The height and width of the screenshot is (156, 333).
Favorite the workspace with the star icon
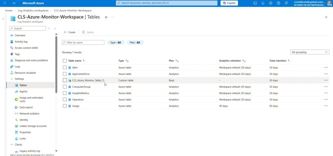106,17
